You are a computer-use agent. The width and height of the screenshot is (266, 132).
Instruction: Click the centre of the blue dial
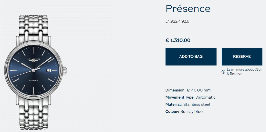tap(33, 70)
